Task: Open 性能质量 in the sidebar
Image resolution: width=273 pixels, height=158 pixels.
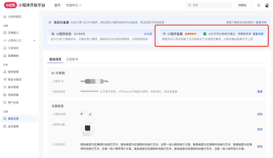Action: (x=13, y=95)
